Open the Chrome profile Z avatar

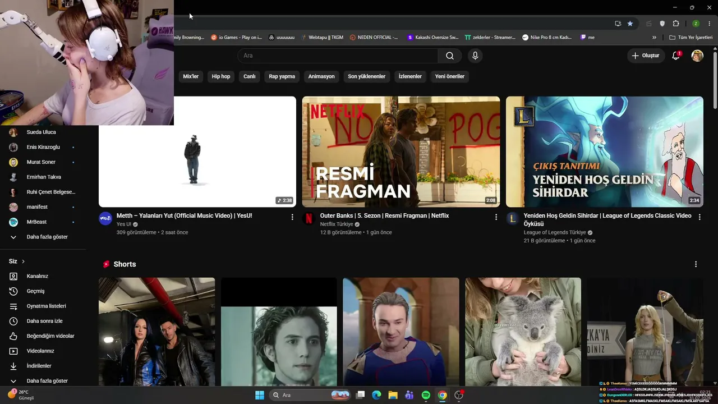point(696,24)
